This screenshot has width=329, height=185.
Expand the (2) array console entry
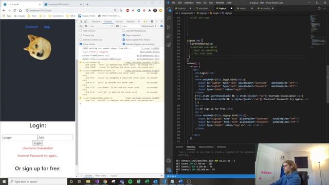point(83,52)
